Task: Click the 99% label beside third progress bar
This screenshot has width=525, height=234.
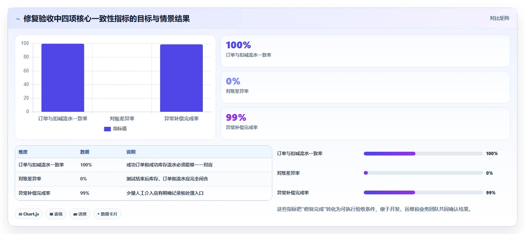Action: coord(491,193)
